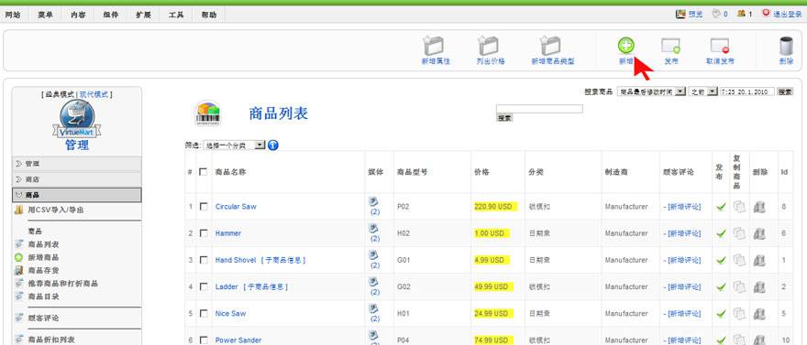Click the 列出价格 toolbar icon
The width and height of the screenshot is (807, 345).
click(x=490, y=46)
